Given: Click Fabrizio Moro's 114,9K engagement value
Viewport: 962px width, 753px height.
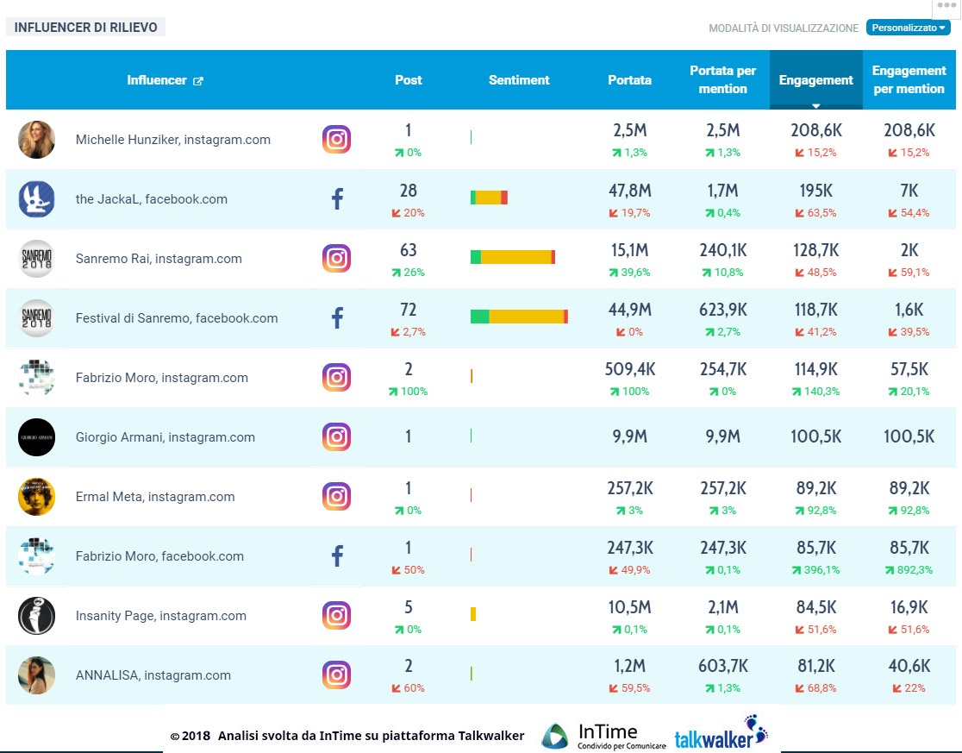Looking at the screenshot, I should coord(816,369).
